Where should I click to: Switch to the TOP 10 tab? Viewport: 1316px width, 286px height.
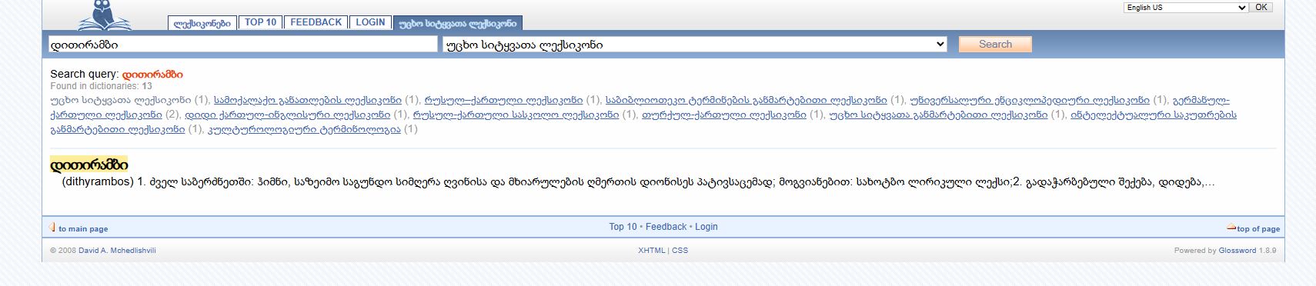click(x=260, y=22)
